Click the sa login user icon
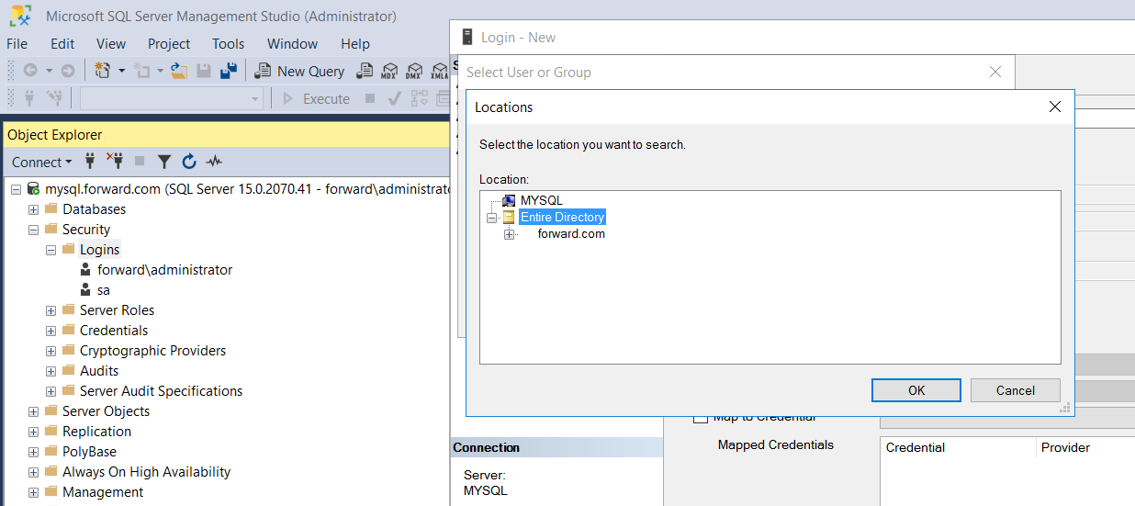The image size is (1135, 506). [x=85, y=290]
